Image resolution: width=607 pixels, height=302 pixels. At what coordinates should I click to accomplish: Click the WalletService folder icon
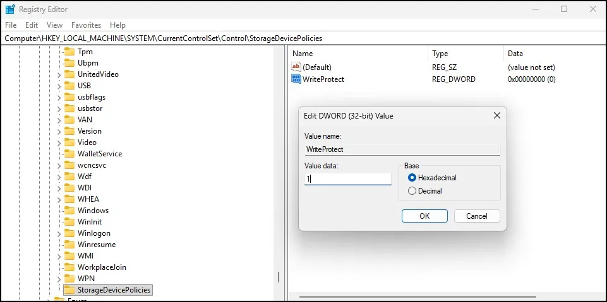69,153
